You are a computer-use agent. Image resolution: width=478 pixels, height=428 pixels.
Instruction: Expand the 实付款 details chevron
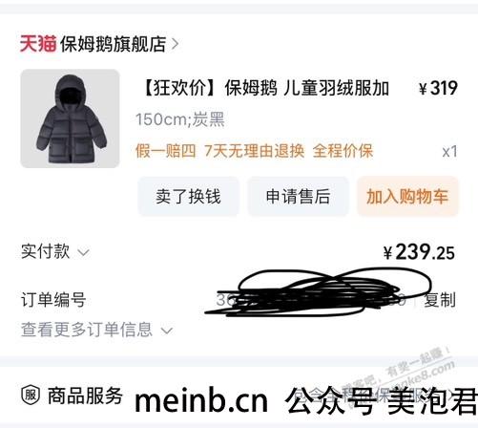coord(83,252)
